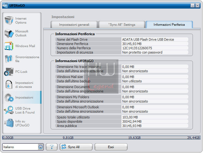The height and width of the screenshot is (153, 203).
Task: Click the Sync All arrows icon
Action: coord(63,147)
